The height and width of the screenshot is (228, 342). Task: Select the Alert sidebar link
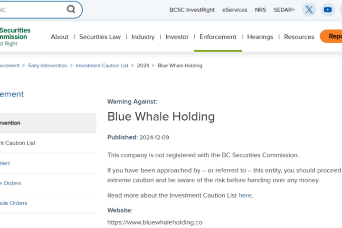pos(5,163)
